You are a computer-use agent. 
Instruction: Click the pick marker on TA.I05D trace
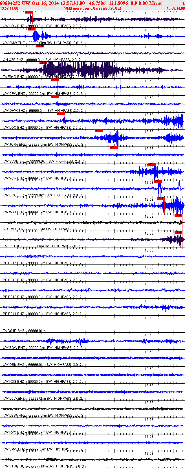pos(179,232)
